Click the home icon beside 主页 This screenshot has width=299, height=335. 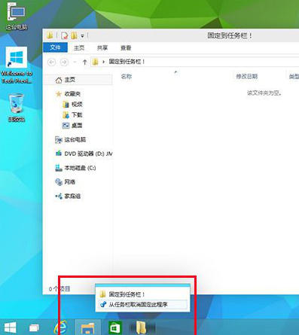pos(59,80)
